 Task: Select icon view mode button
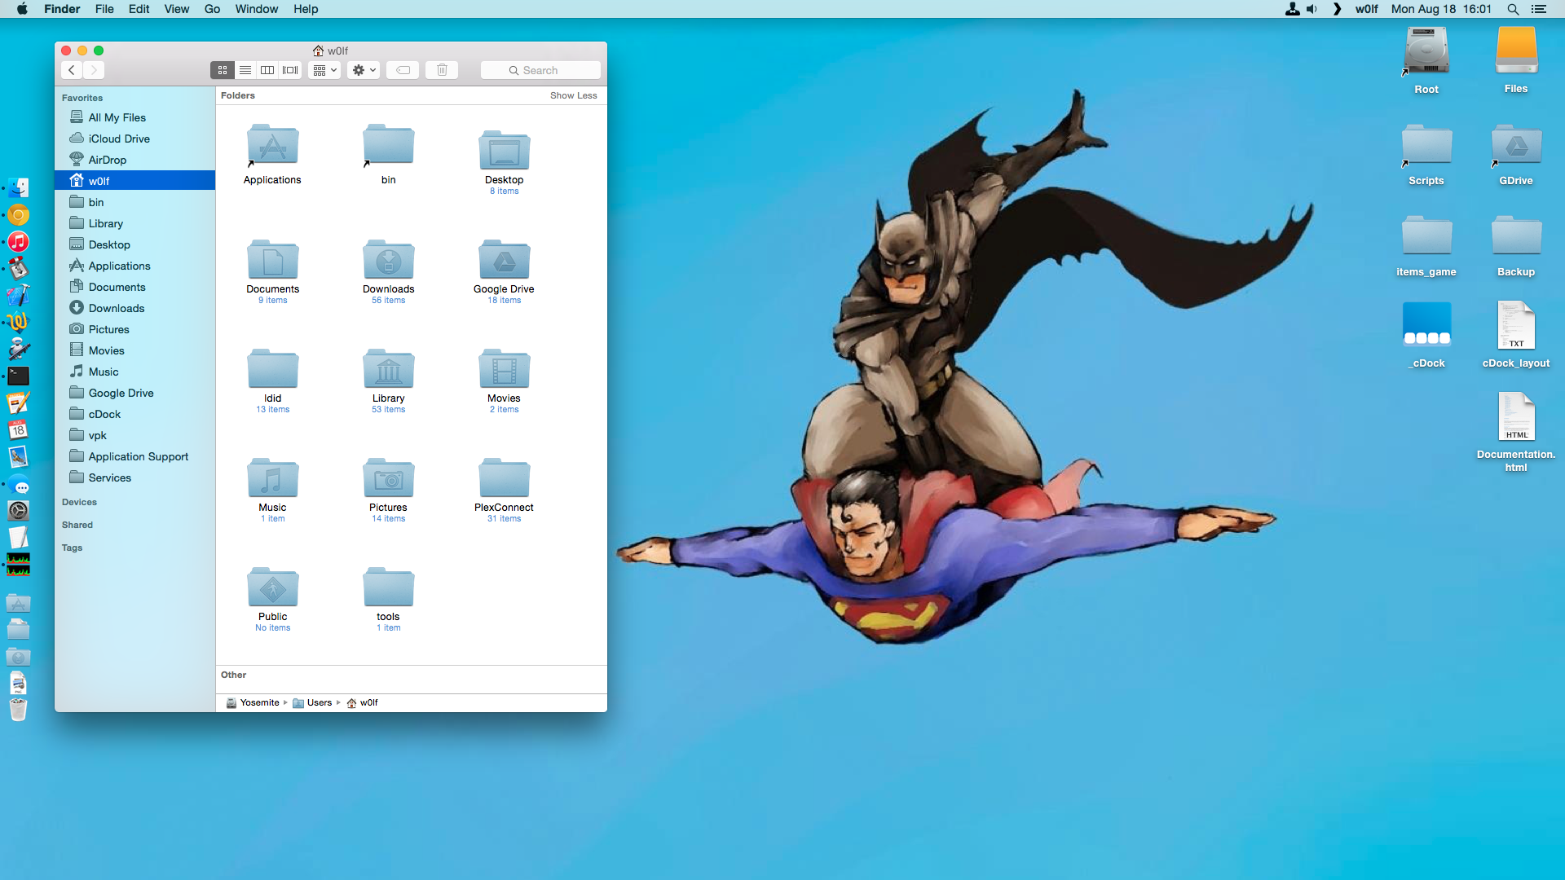coord(222,70)
